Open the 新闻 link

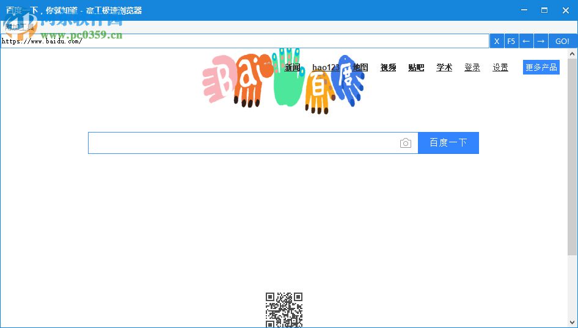(x=292, y=67)
